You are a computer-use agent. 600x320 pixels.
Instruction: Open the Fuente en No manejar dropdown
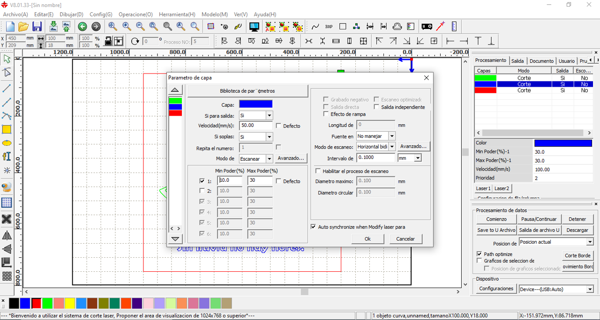[392, 136]
